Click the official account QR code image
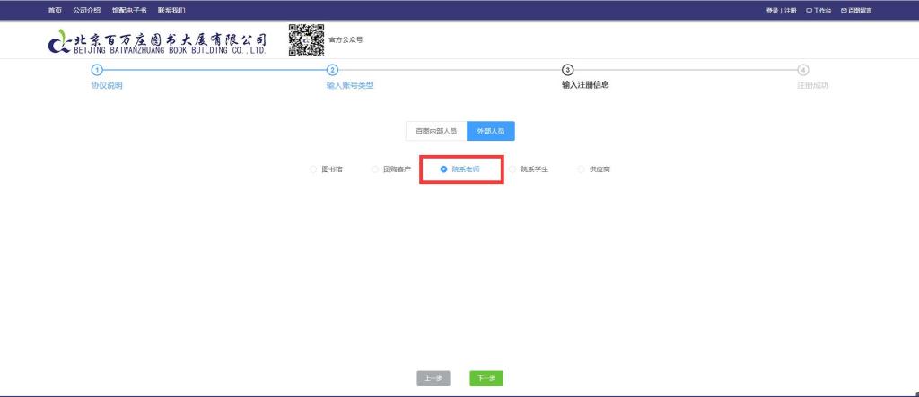The image size is (919, 397). point(306,40)
